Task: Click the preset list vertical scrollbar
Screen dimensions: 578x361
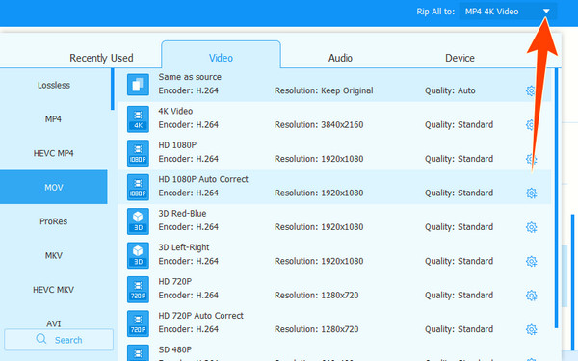Action: pyautogui.click(x=556, y=198)
